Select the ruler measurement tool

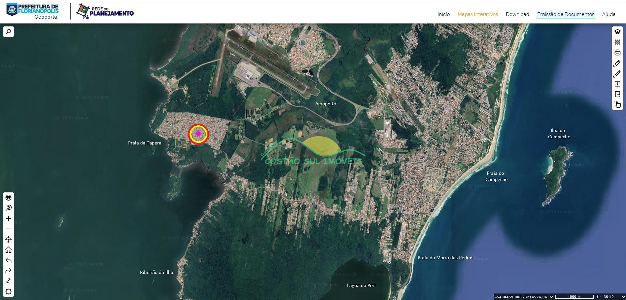click(x=617, y=63)
